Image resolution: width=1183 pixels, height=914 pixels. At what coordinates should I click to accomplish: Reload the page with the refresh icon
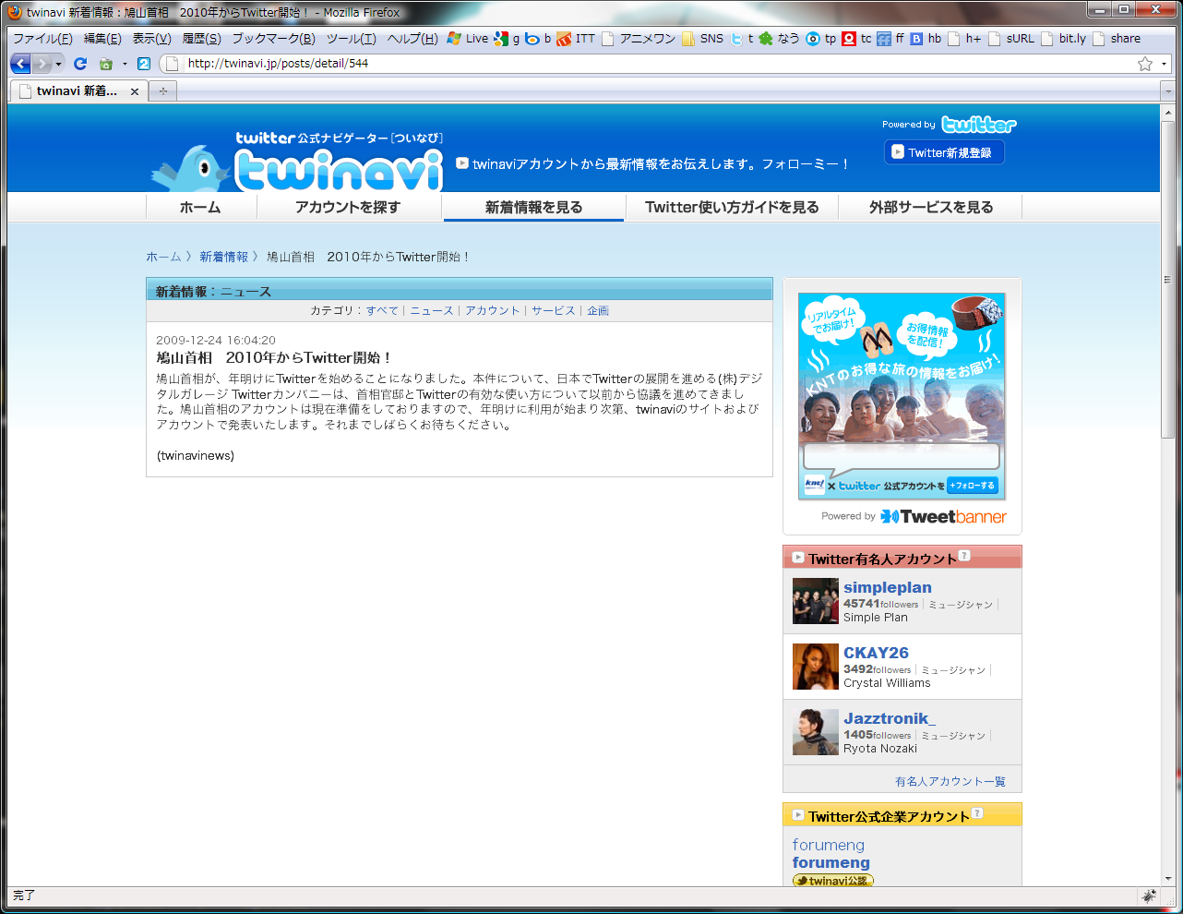[x=80, y=64]
